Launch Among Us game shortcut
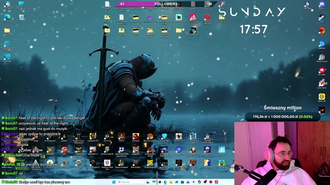 [136, 137]
